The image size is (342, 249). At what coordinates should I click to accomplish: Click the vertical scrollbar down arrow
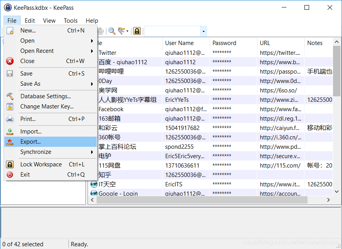click(337, 191)
